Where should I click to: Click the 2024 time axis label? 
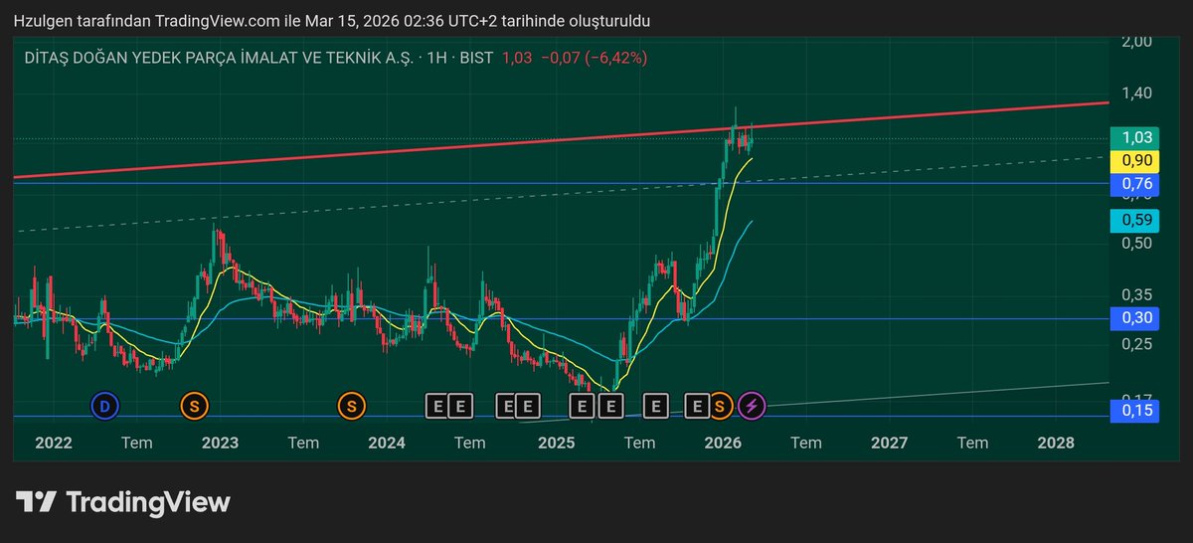coord(387,444)
